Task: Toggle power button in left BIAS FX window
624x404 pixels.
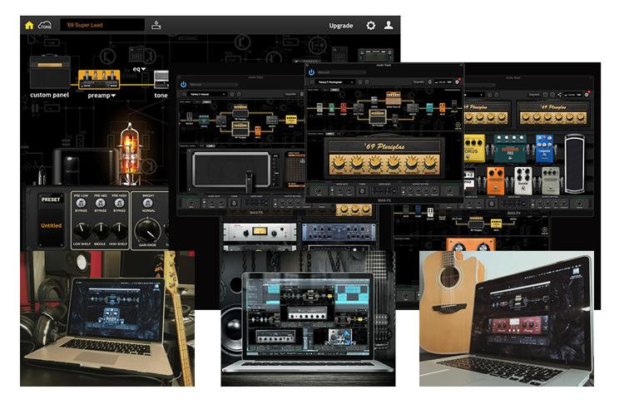Action: click(184, 85)
